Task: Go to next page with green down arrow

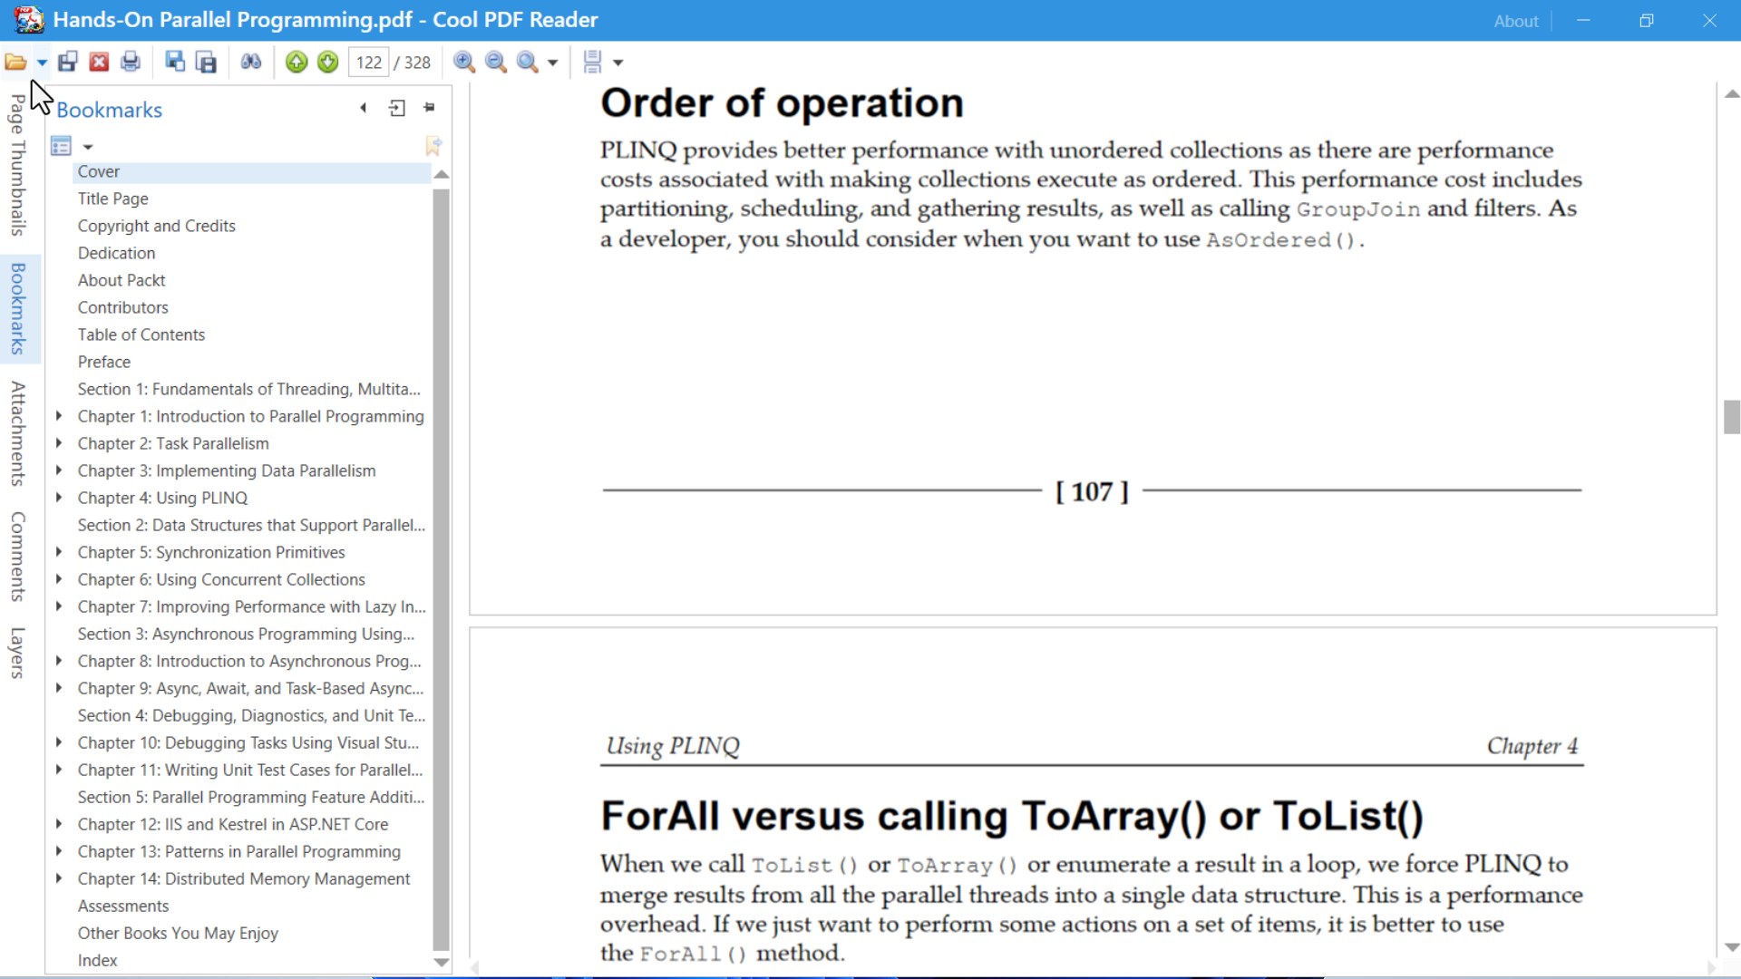Action: [x=328, y=62]
